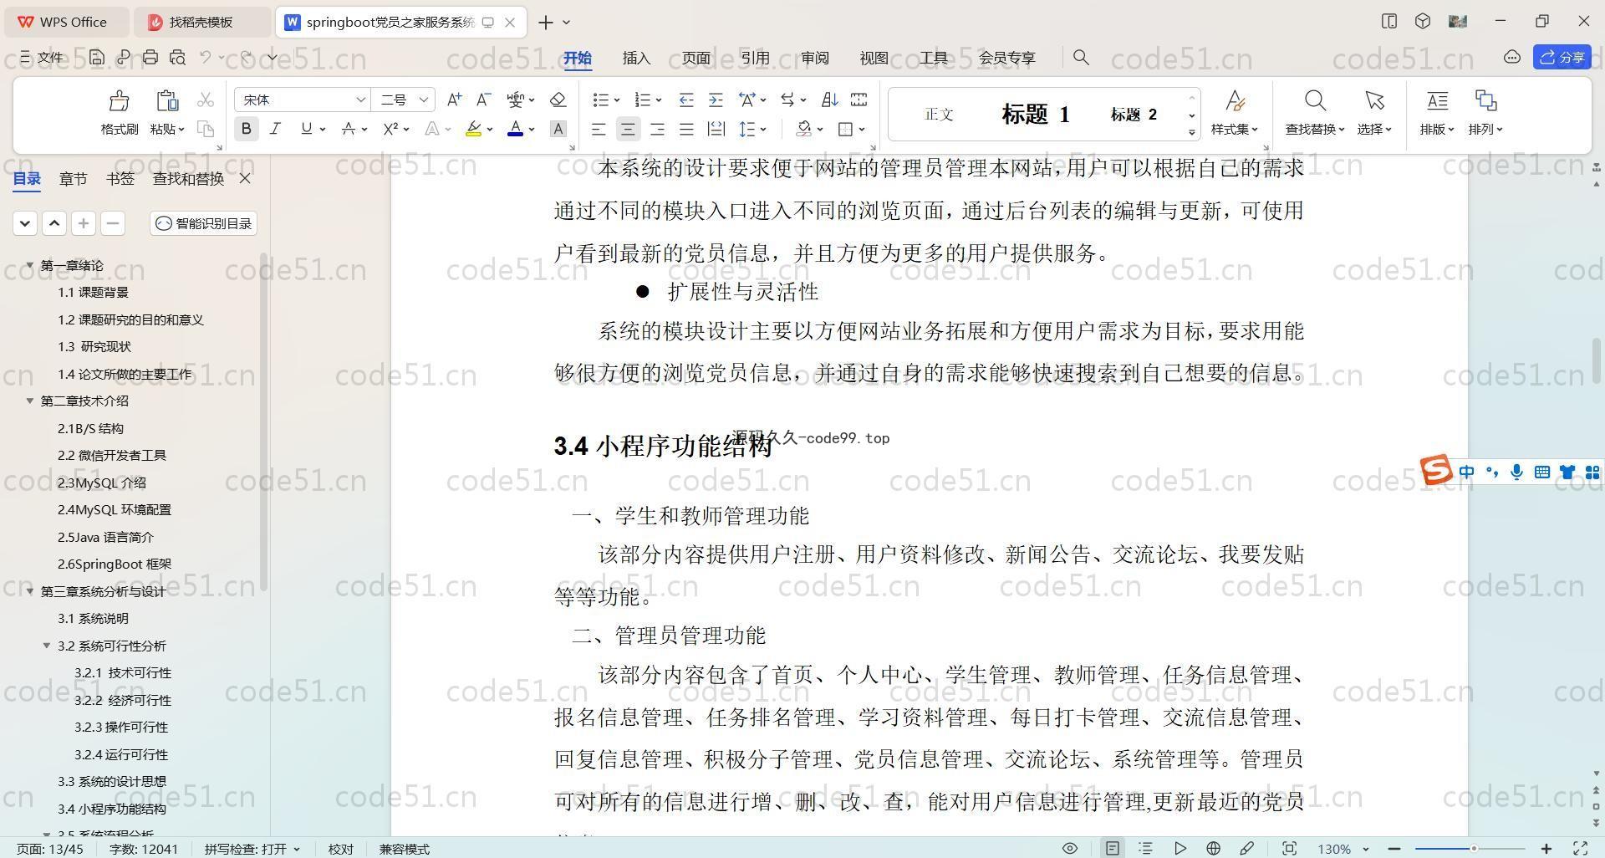Click the Search icon next to ribbon tabs
This screenshot has width=1605, height=858.
point(1081,57)
